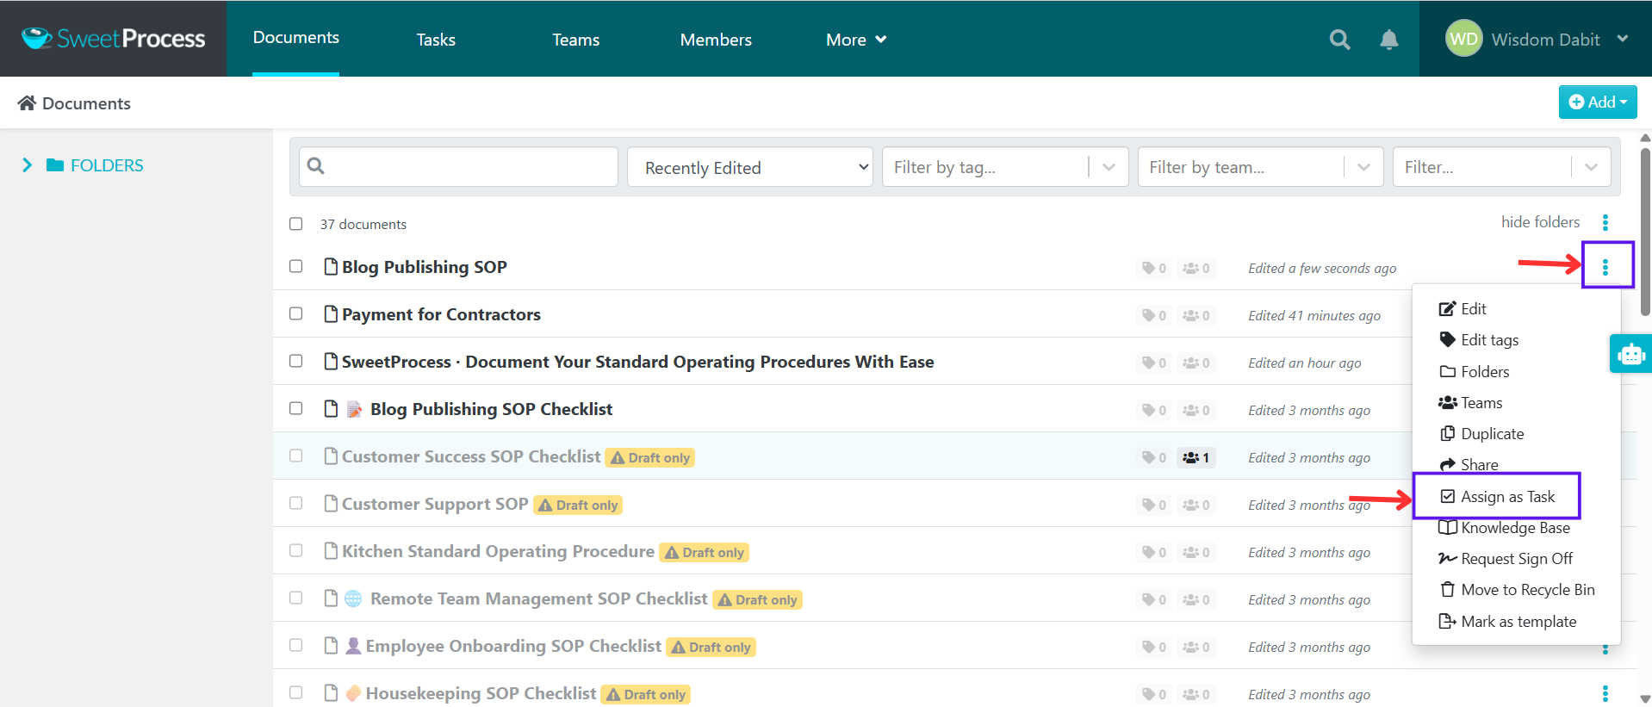Check the Kitchen Standard Operating Procedure checkbox

pos(296,550)
